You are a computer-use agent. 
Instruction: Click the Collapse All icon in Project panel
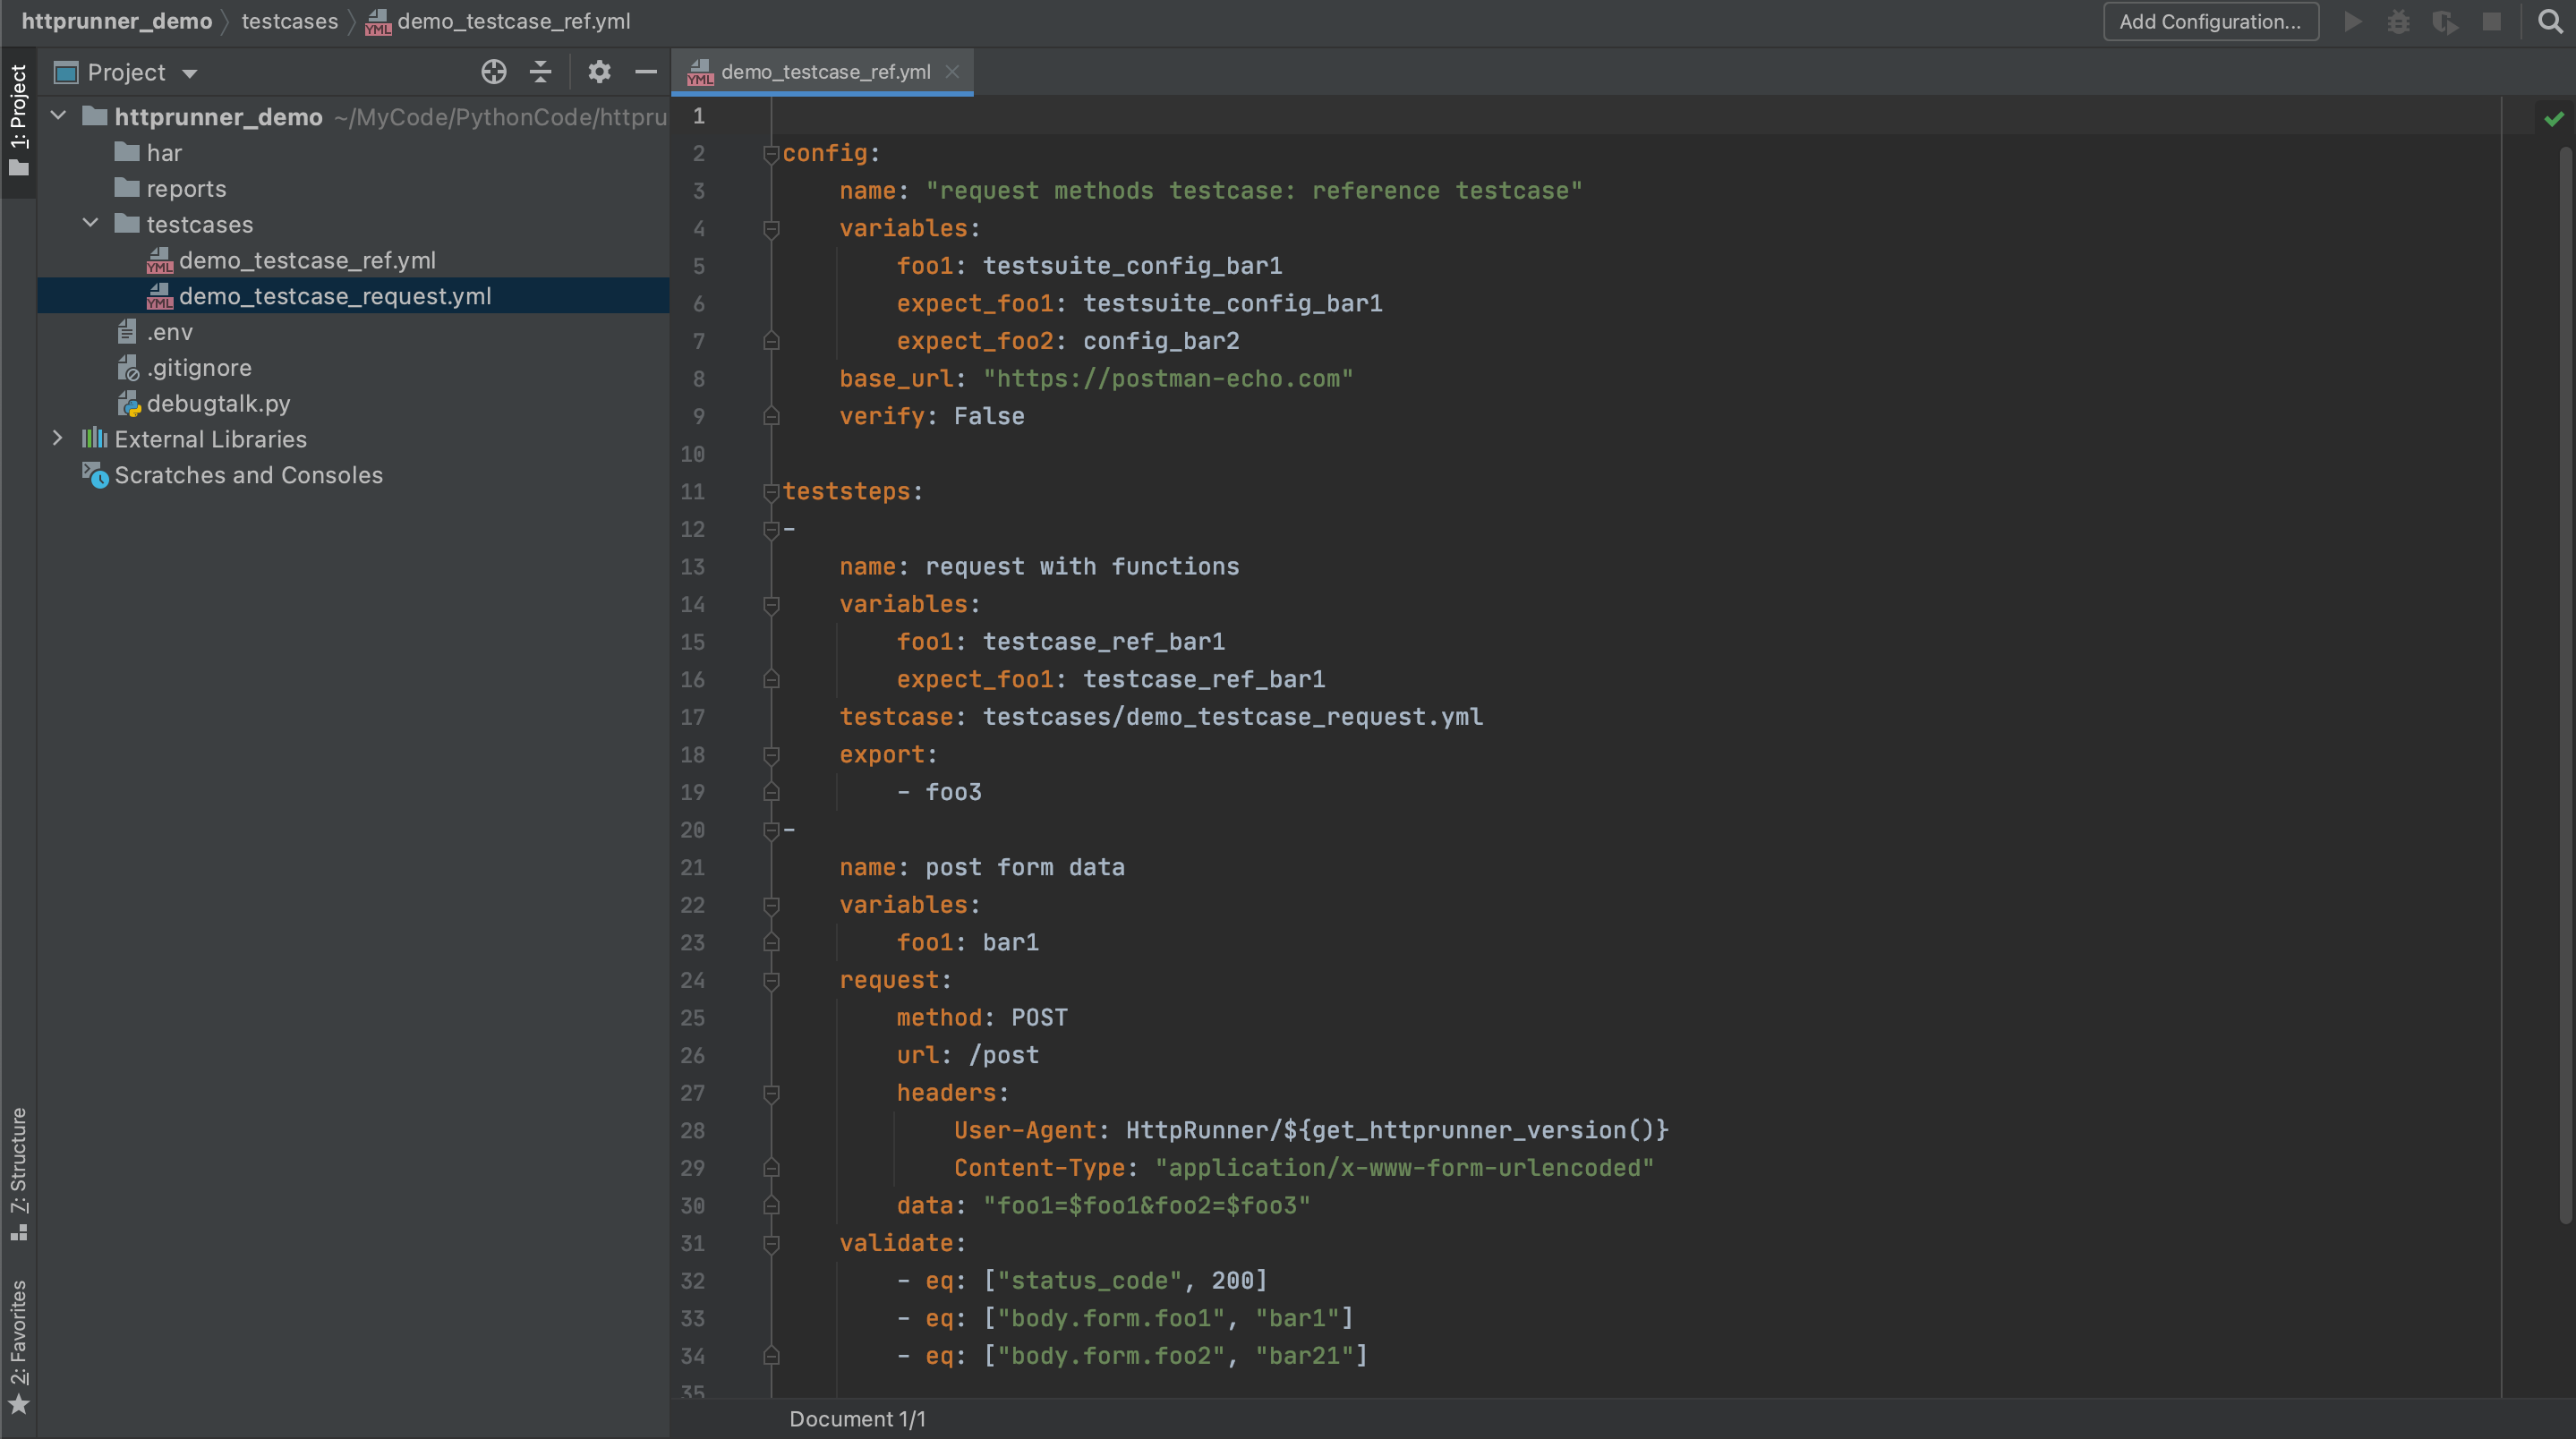coord(540,72)
